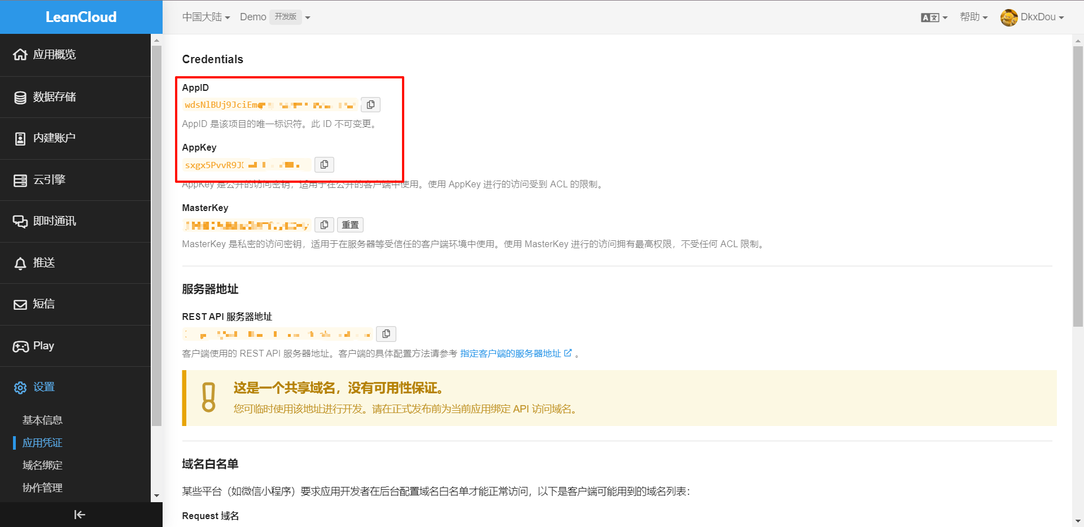Viewport: 1084px width, 527px height.
Task: Open 即时通讯 chat icon in sidebar
Action: coord(20,222)
